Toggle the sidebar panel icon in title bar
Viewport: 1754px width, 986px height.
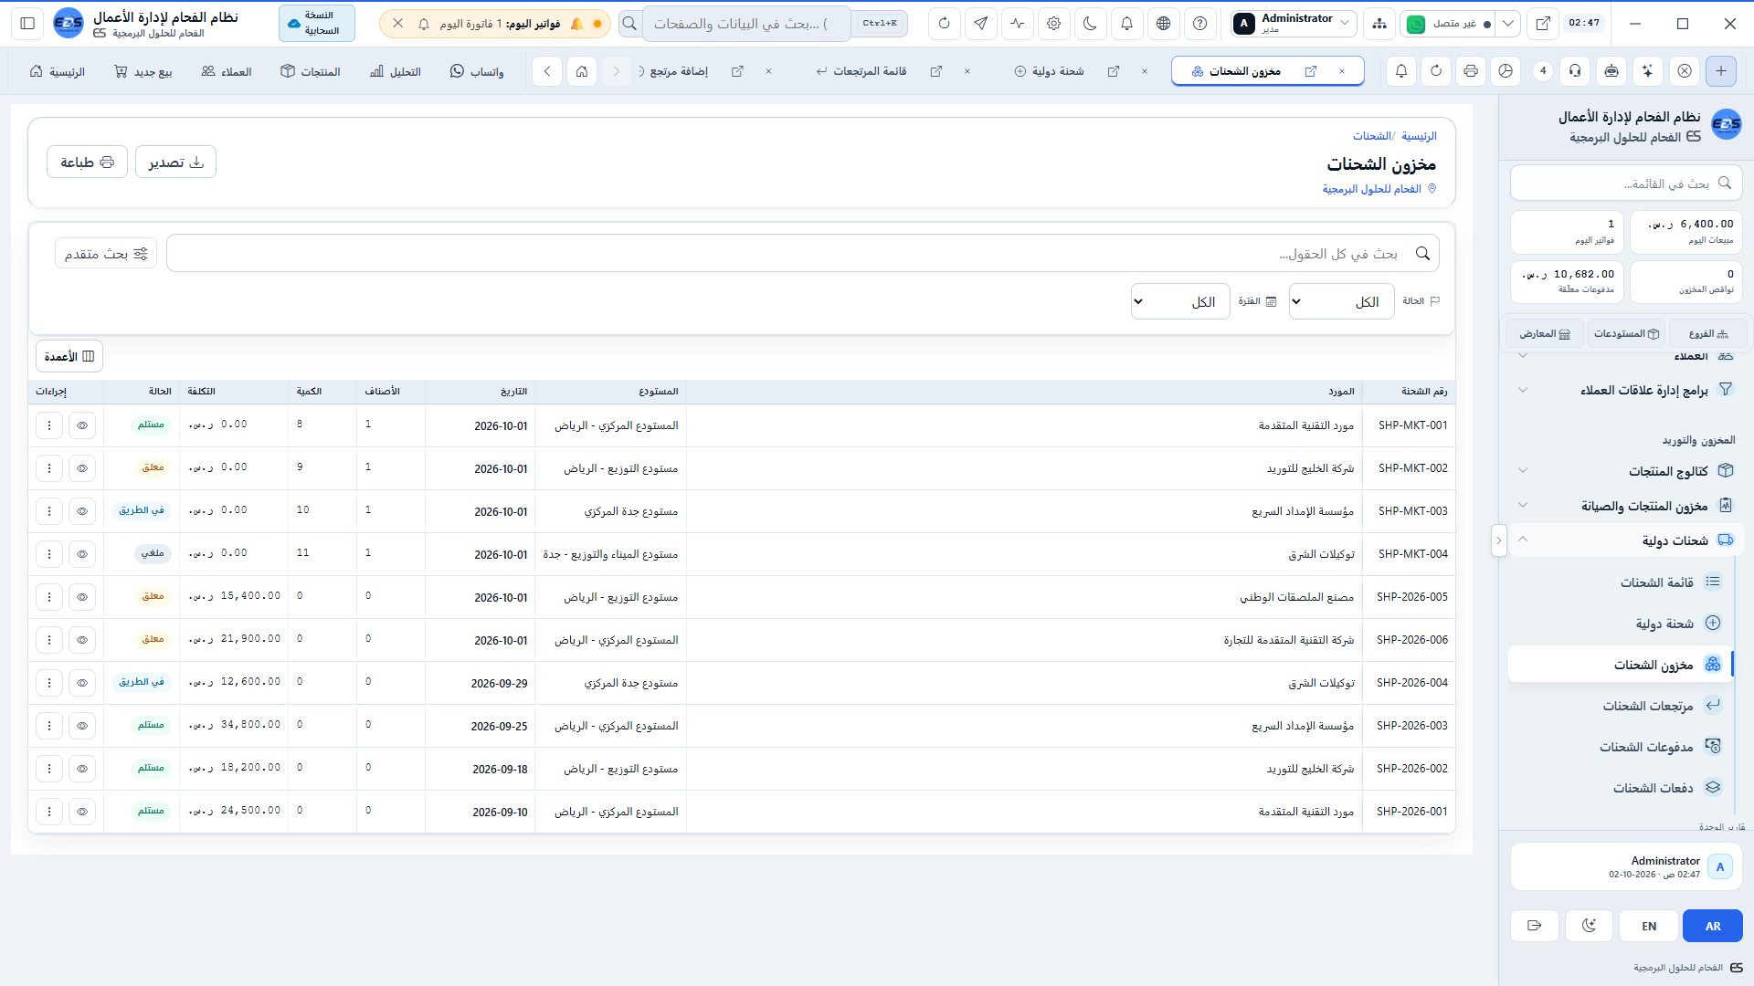[27, 24]
